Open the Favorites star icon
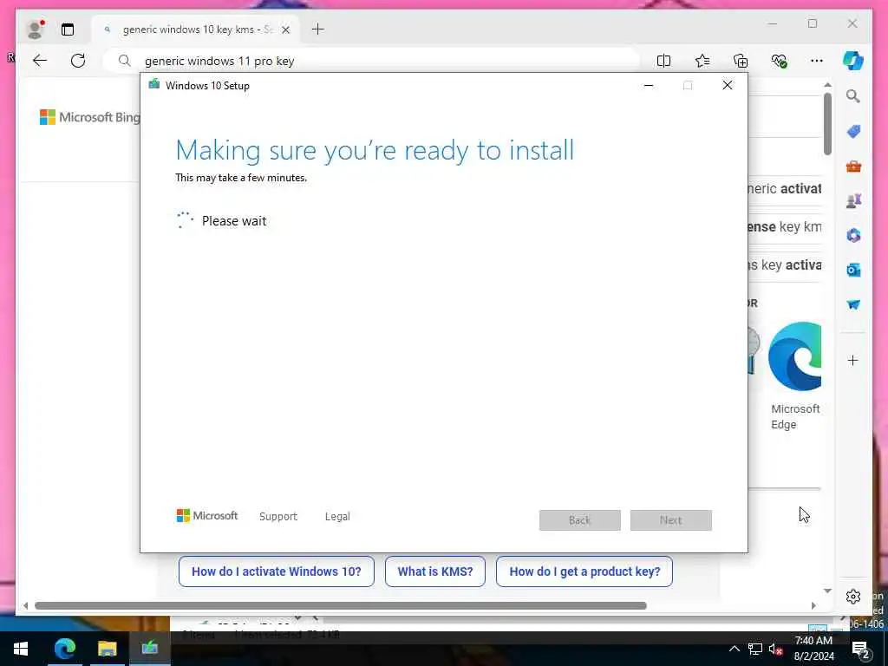Image resolution: width=888 pixels, height=666 pixels. (702, 61)
